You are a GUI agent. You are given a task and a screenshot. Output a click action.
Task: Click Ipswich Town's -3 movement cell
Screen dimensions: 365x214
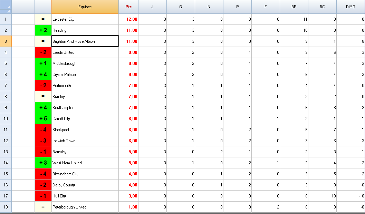coord(43,141)
